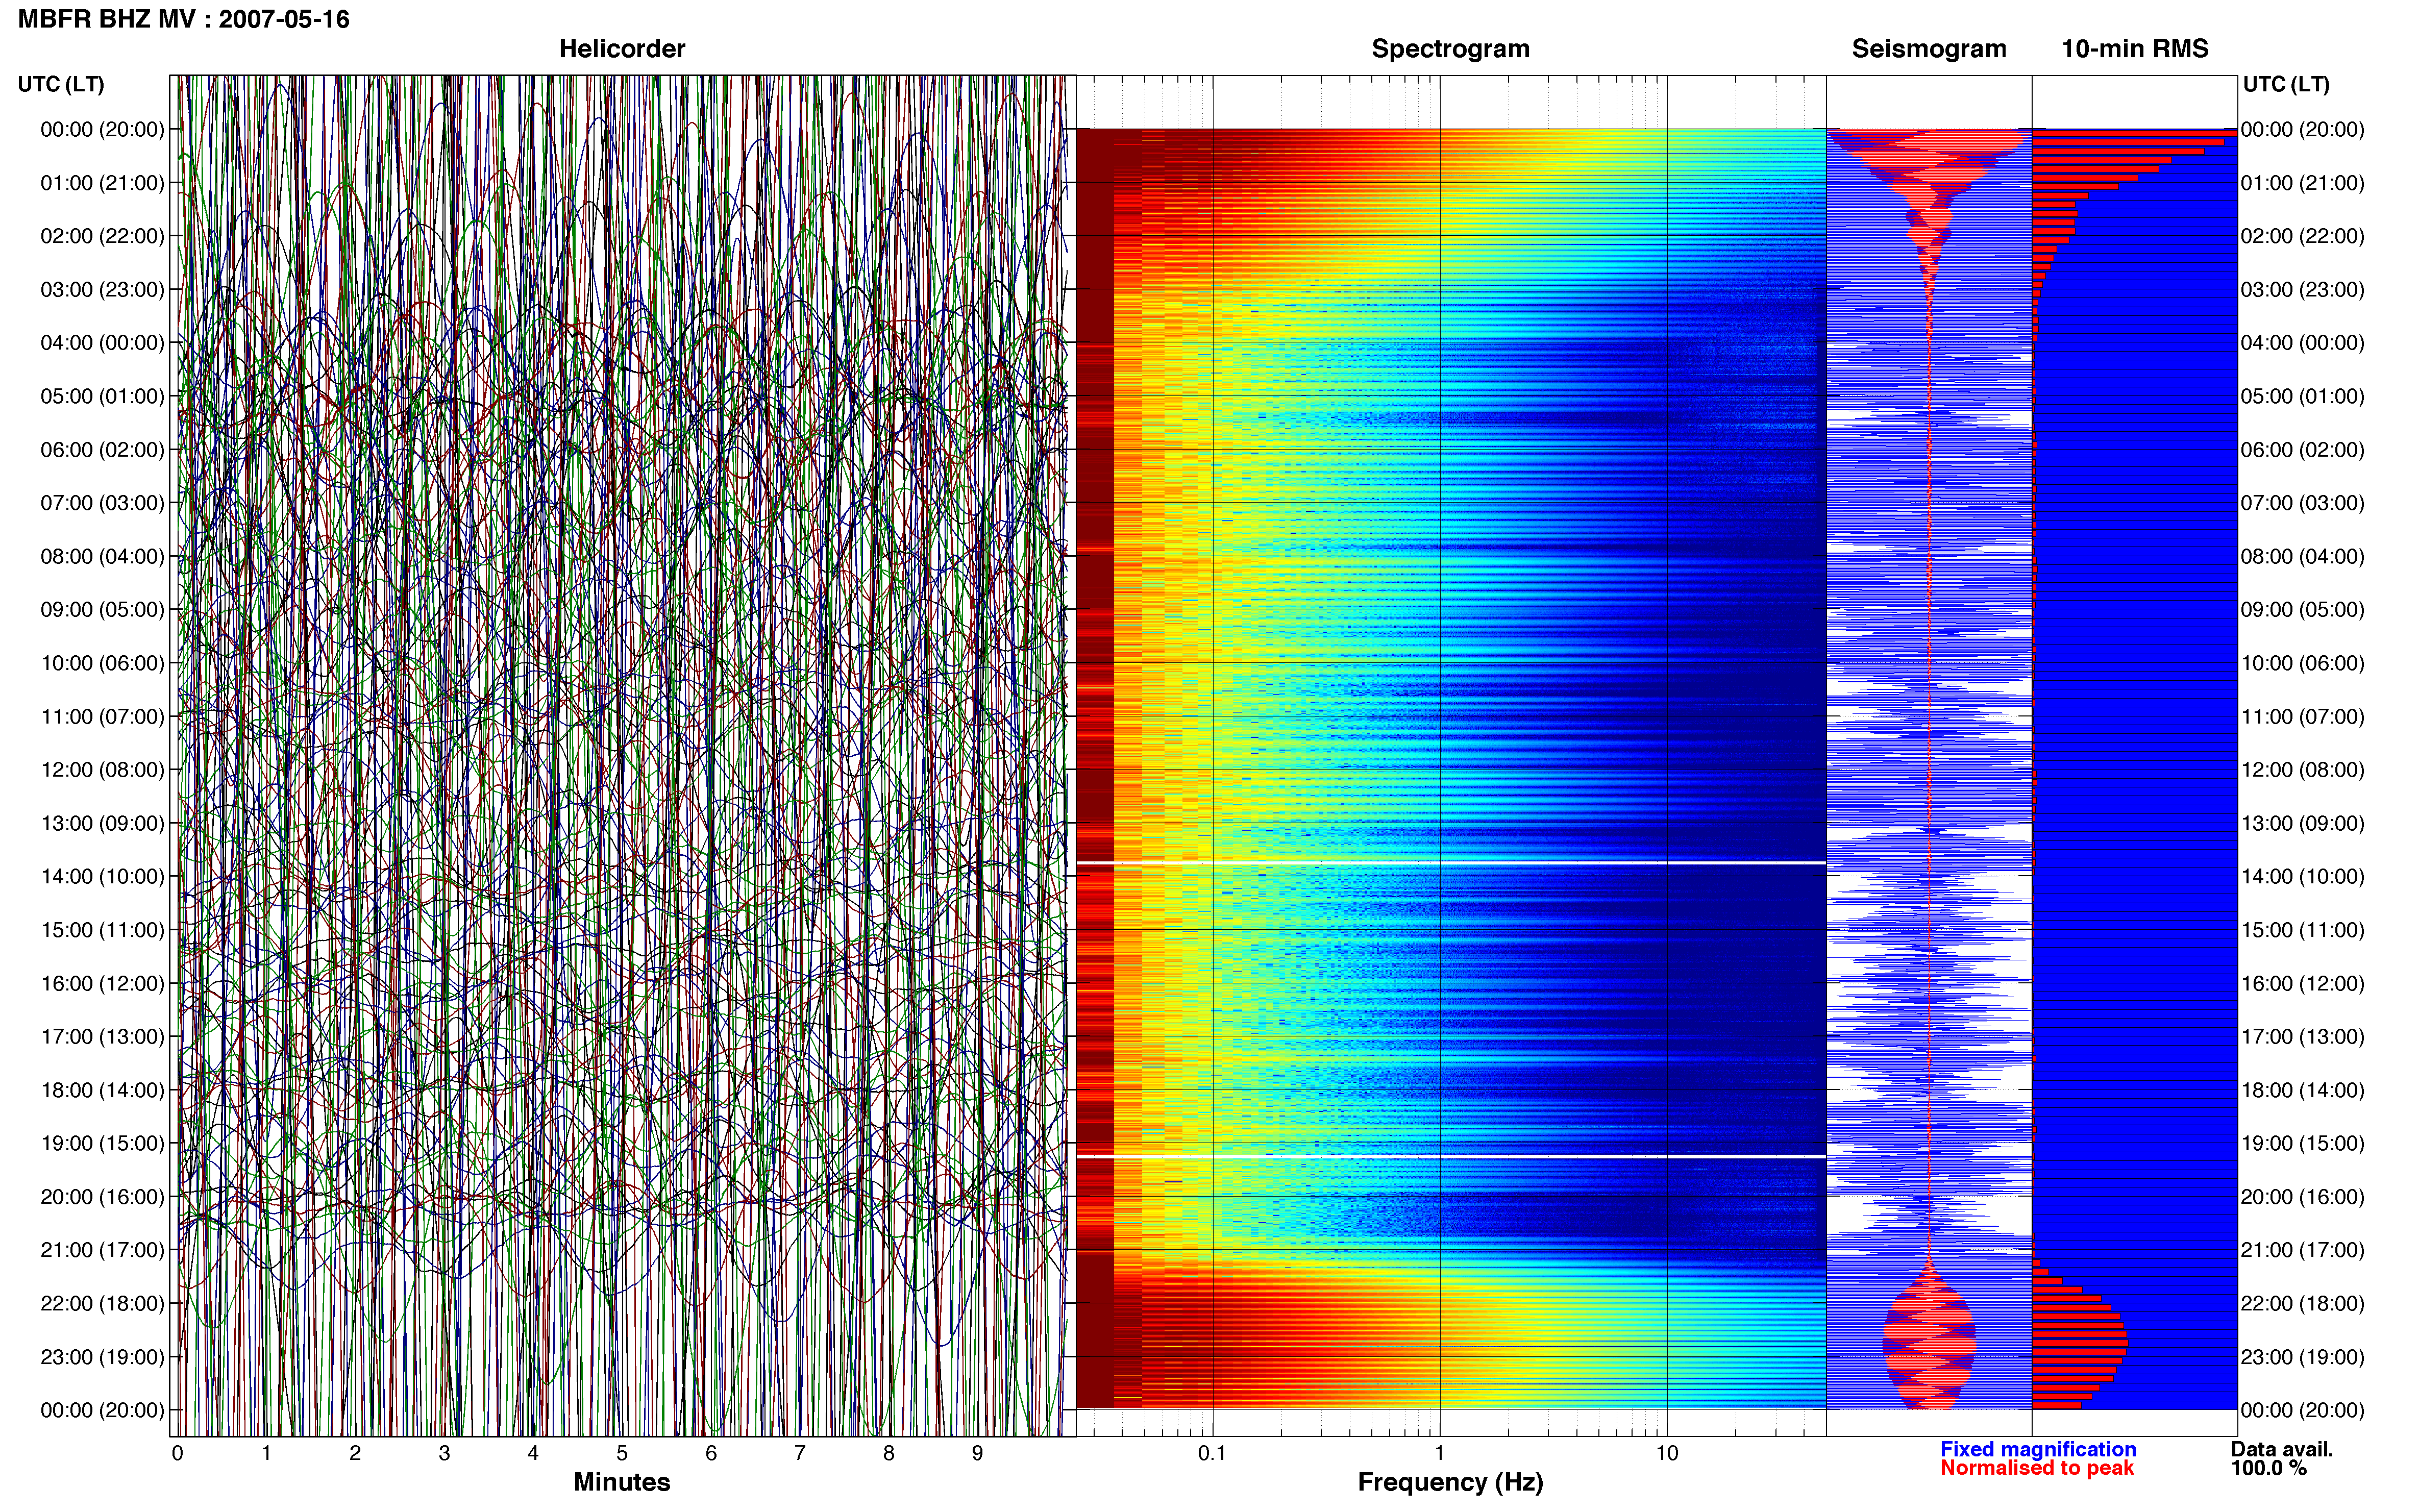Viewport: 2419px width, 1512px height.
Task: Click left time label '07:00 (03:00)'
Action: [102, 503]
